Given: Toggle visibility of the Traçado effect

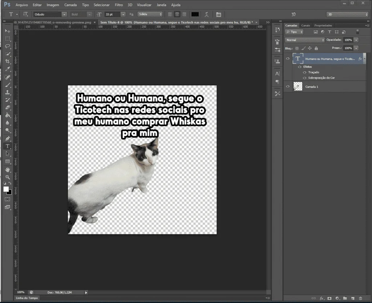Looking at the screenshot, I should coord(304,72).
